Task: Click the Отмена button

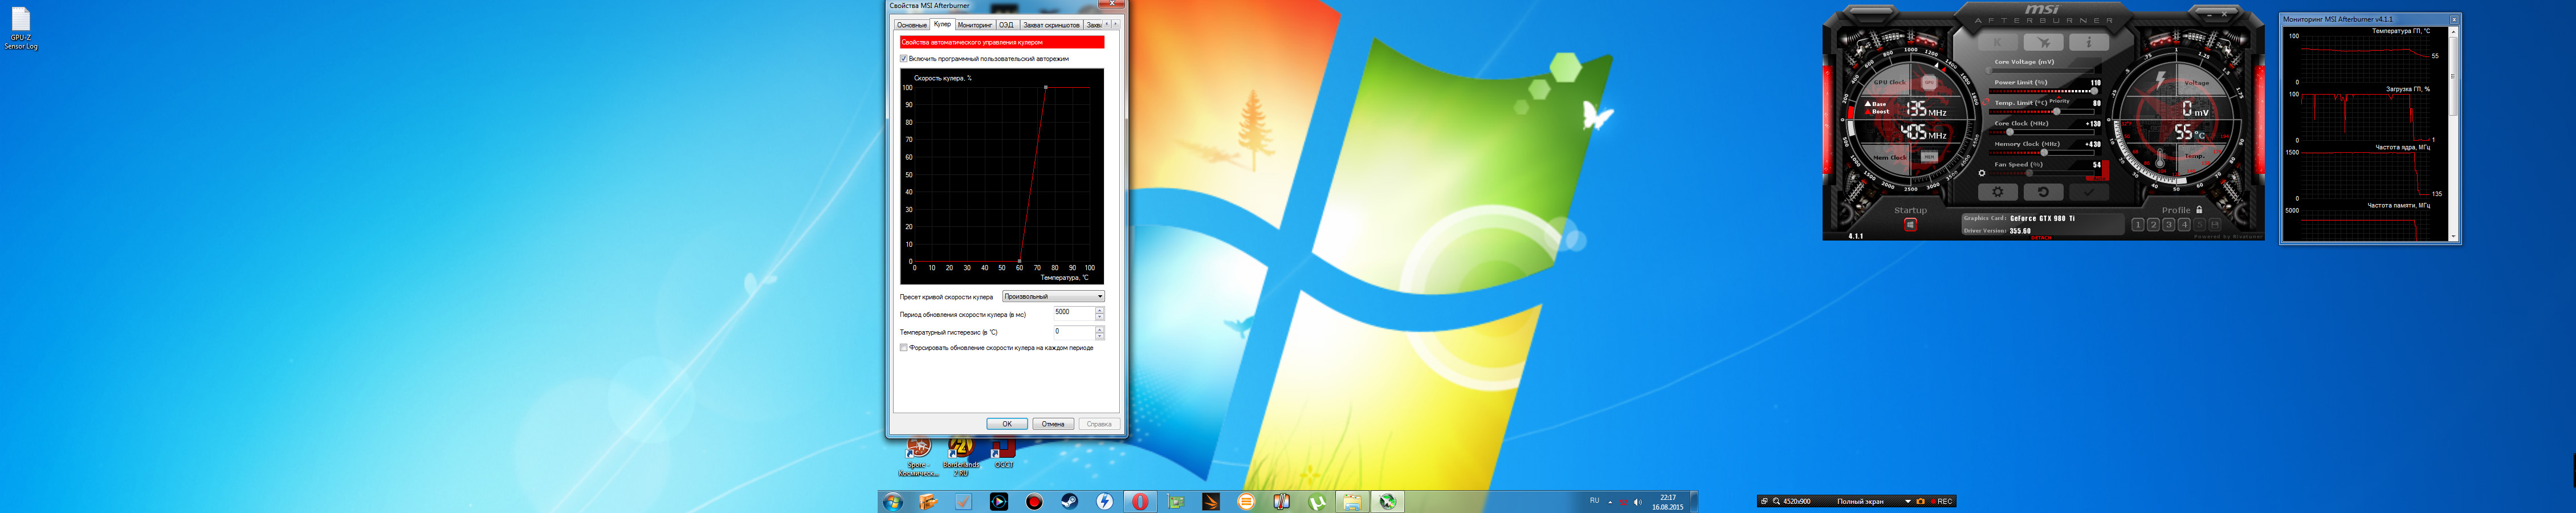Action: [x=1053, y=424]
